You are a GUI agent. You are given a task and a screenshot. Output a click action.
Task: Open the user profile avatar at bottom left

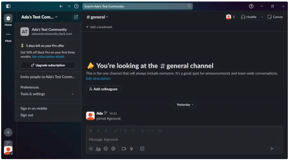tap(8, 150)
